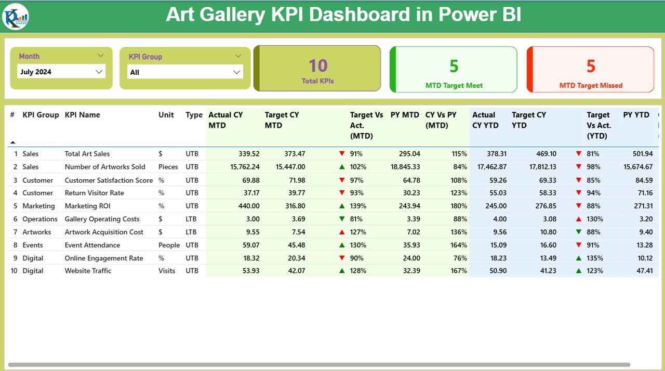
Task: Click the Operations KPI group cell
Action: click(x=40, y=219)
